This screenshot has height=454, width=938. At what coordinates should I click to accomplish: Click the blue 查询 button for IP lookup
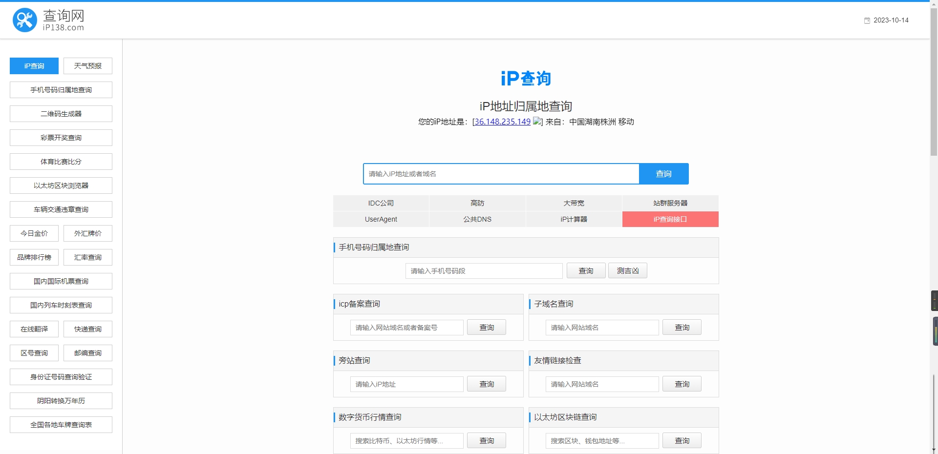664,174
